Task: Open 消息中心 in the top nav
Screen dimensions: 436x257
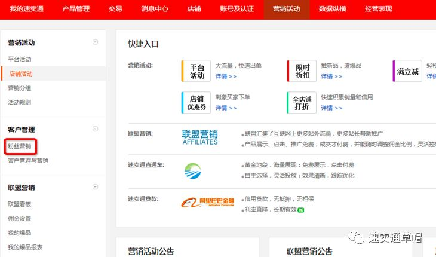Action: [155, 9]
